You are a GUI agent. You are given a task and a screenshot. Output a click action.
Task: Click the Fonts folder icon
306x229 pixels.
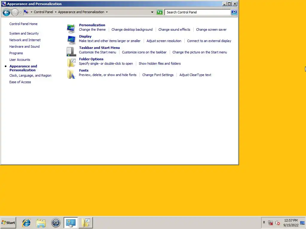coord(71,74)
